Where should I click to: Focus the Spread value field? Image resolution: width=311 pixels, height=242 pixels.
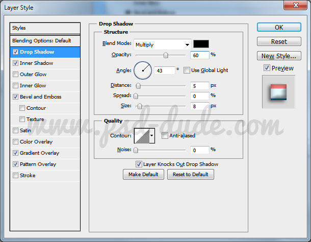pos(200,96)
